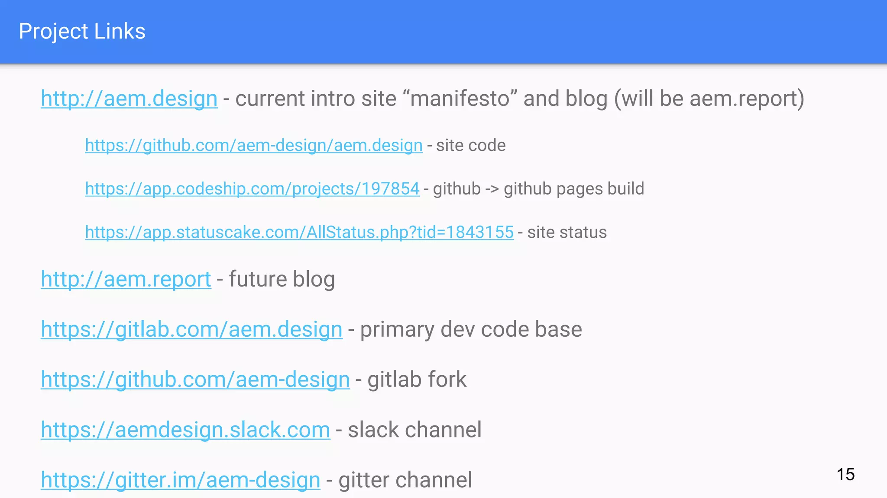Screen dimensions: 887x498
Task: Open the github.com/aem-design/aem.design site code link
Action: [x=254, y=146]
